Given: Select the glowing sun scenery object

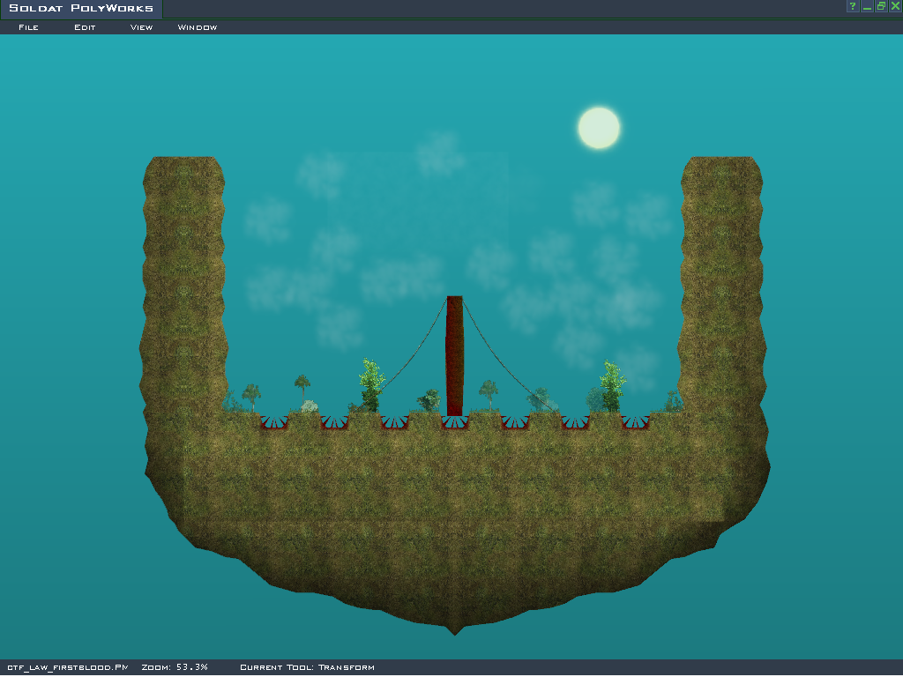Looking at the screenshot, I should (599, 128).
